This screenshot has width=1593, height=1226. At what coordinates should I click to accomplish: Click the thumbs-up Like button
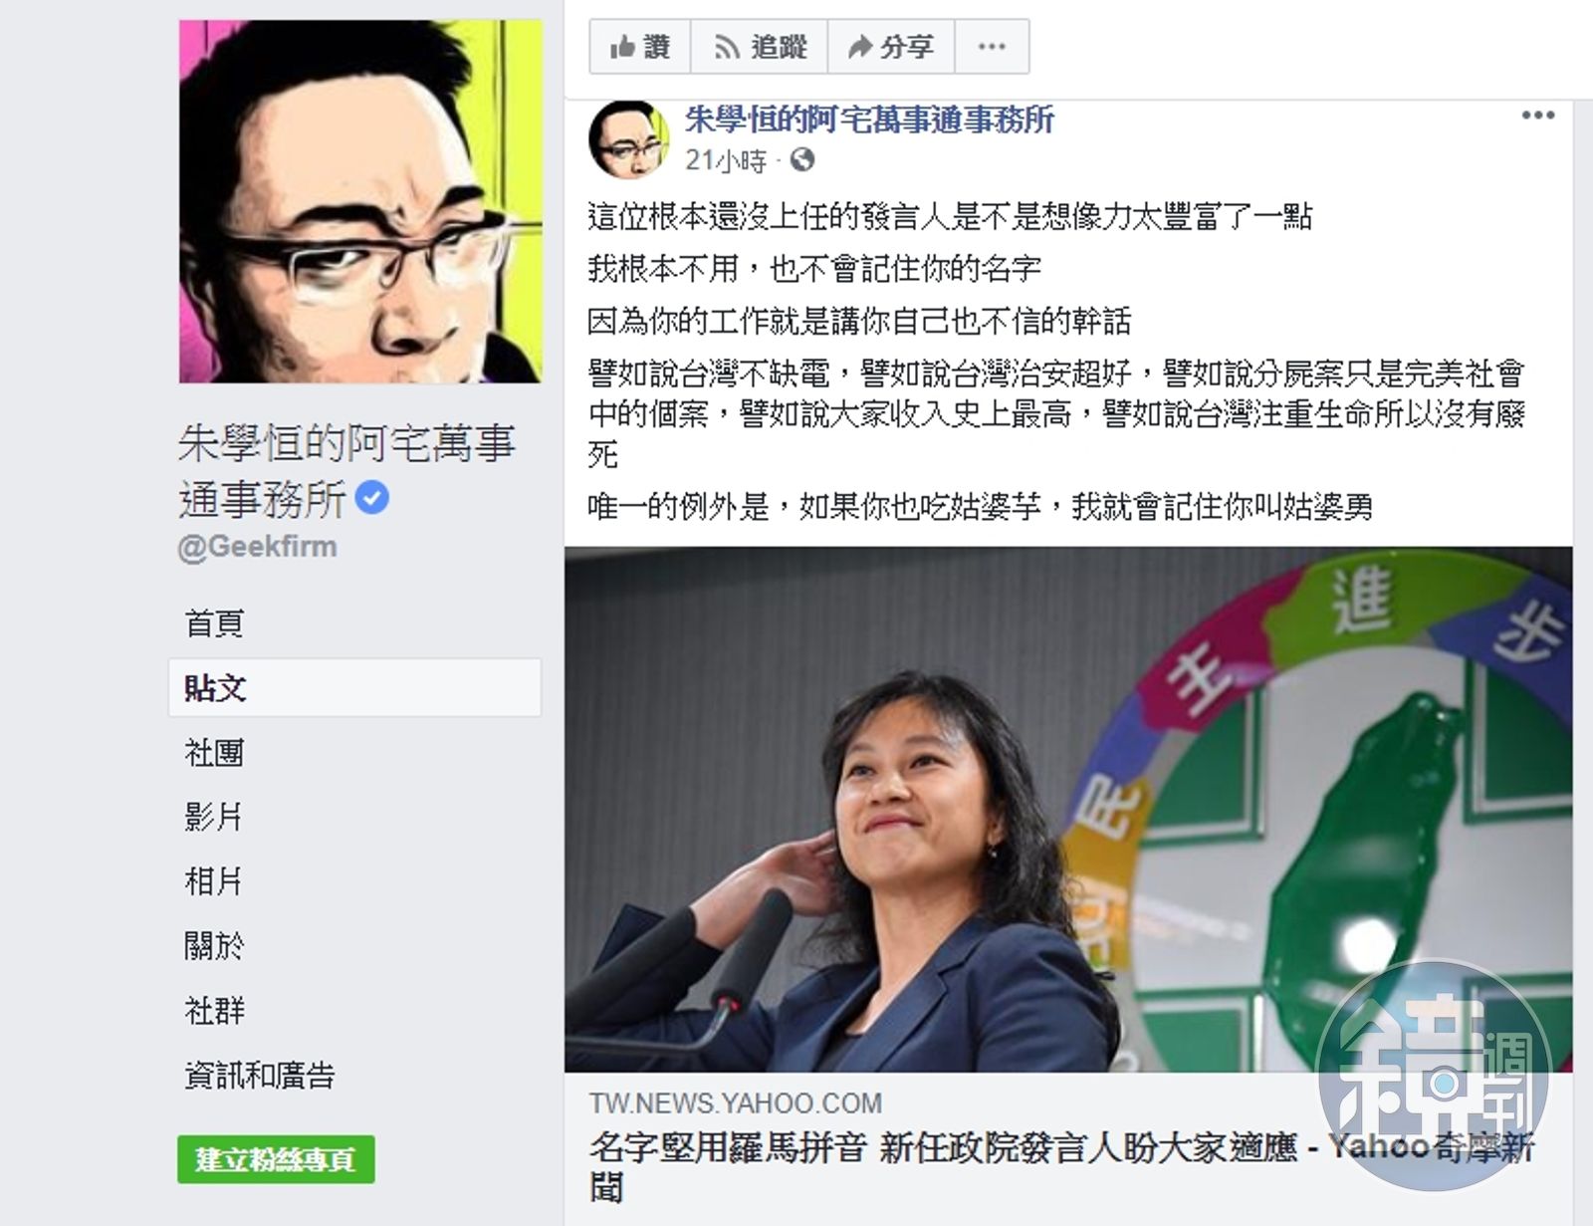coord(639,47)
